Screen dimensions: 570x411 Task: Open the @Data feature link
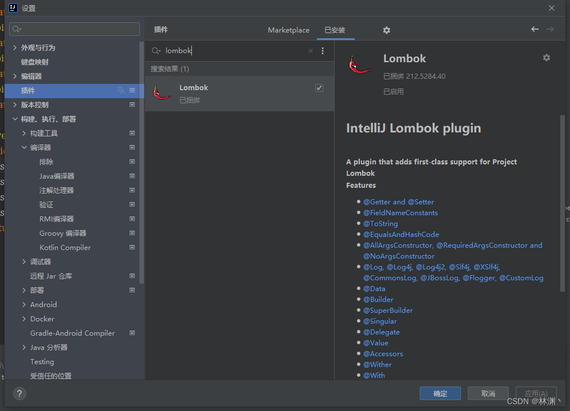[374, 288]
